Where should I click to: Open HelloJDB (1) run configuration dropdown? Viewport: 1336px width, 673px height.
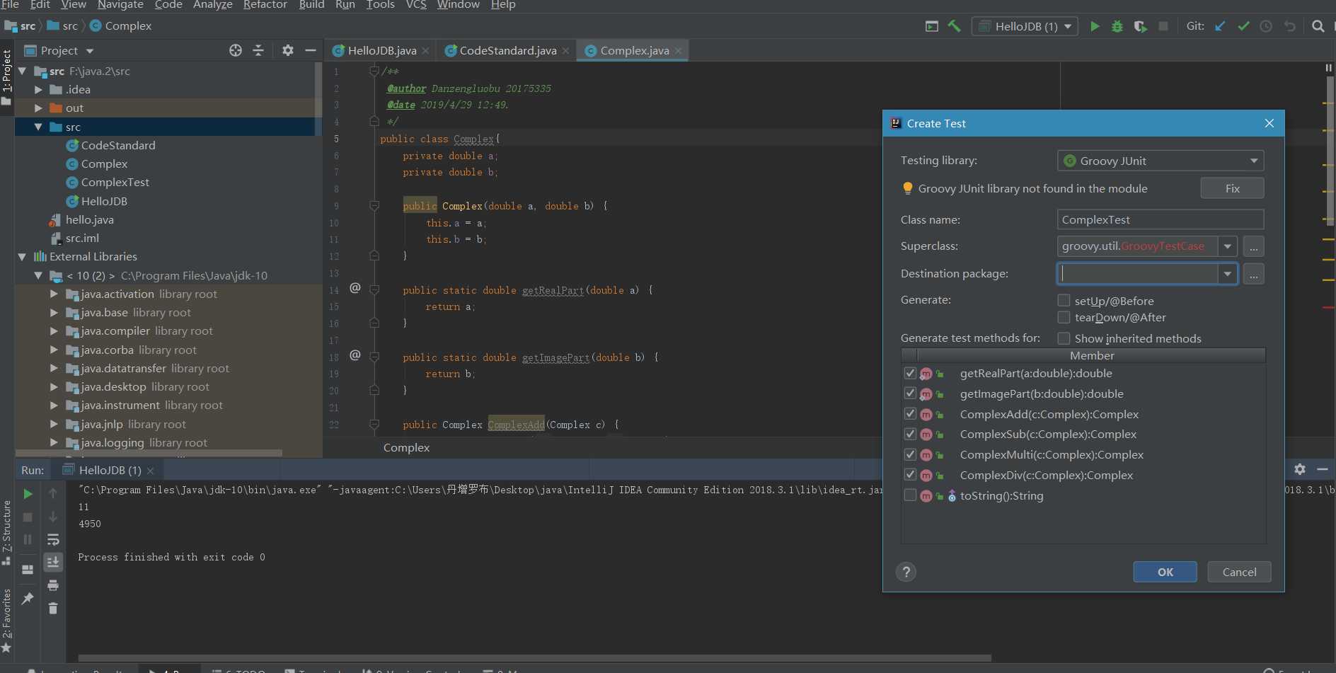(x=1025, y=26)
